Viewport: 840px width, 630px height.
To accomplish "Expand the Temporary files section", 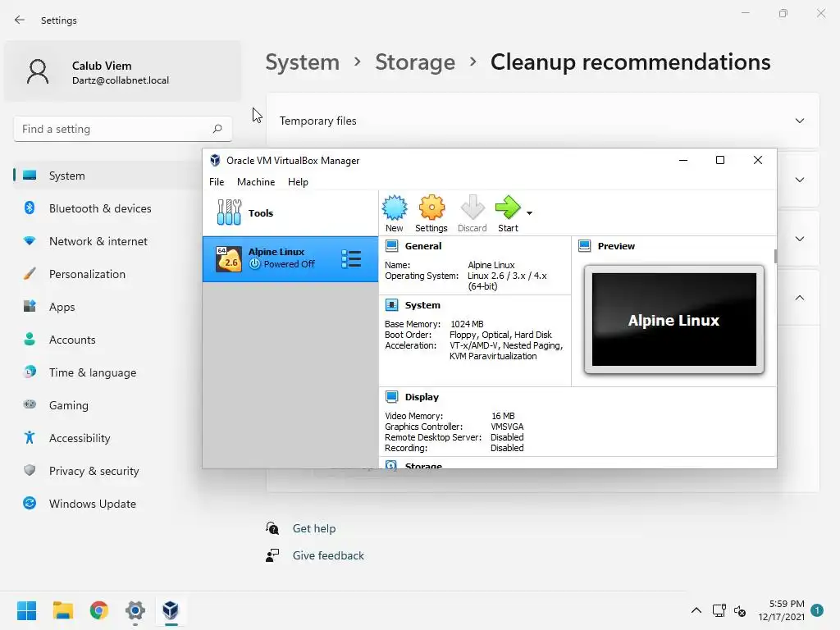I will (543, 121).
